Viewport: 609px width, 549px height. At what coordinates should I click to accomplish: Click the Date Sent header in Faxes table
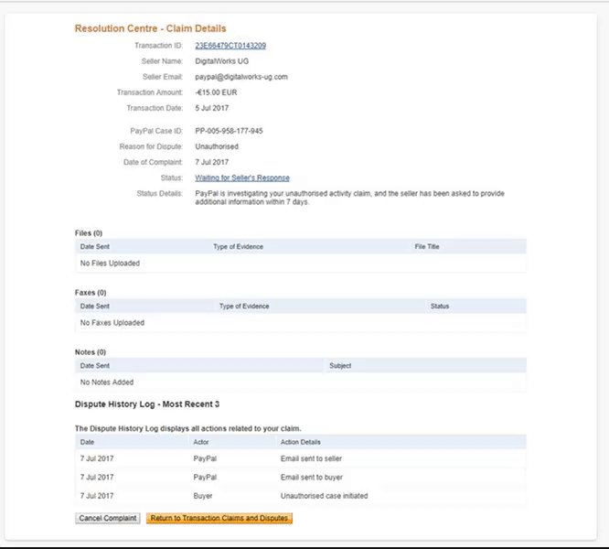[x=95, y=307]
